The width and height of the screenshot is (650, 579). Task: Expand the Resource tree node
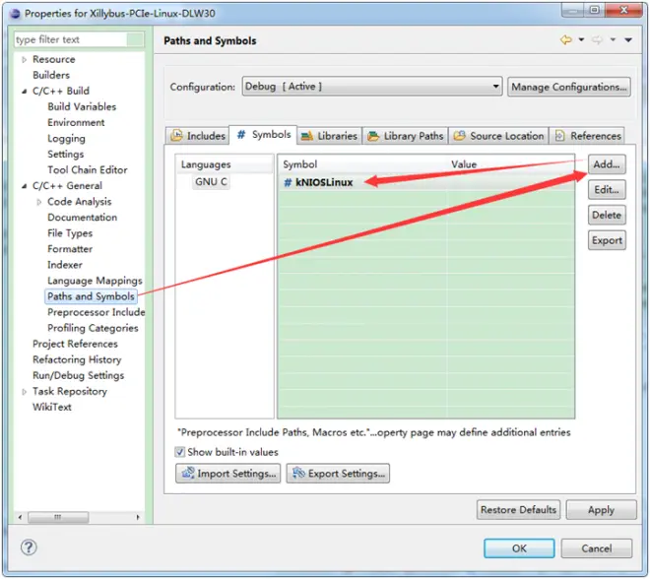(24, 60)
